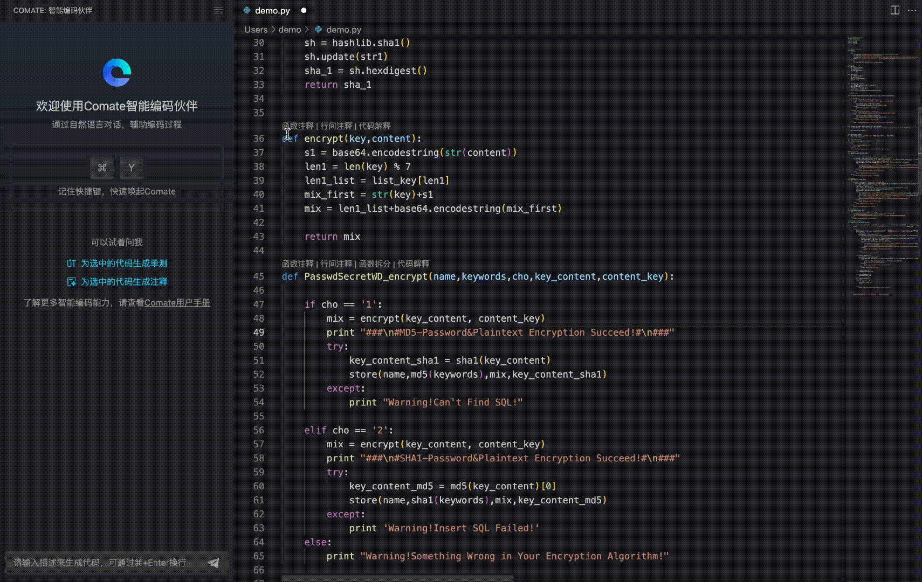
Task: Click 'return mix' line
Action: pyautogui.click(x=333, y=237)
